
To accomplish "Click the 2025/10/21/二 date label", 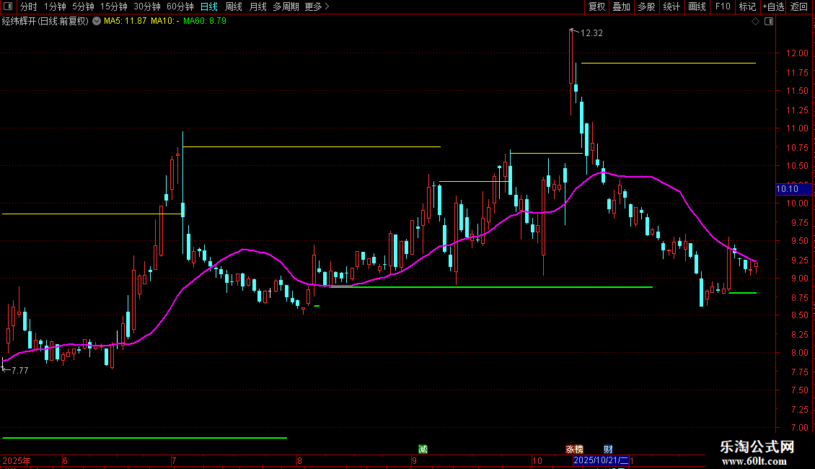I will tap(601, 460).
